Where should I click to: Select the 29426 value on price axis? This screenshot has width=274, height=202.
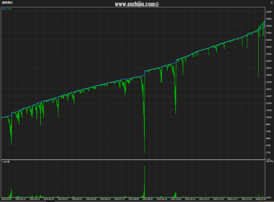click(269, 26)
